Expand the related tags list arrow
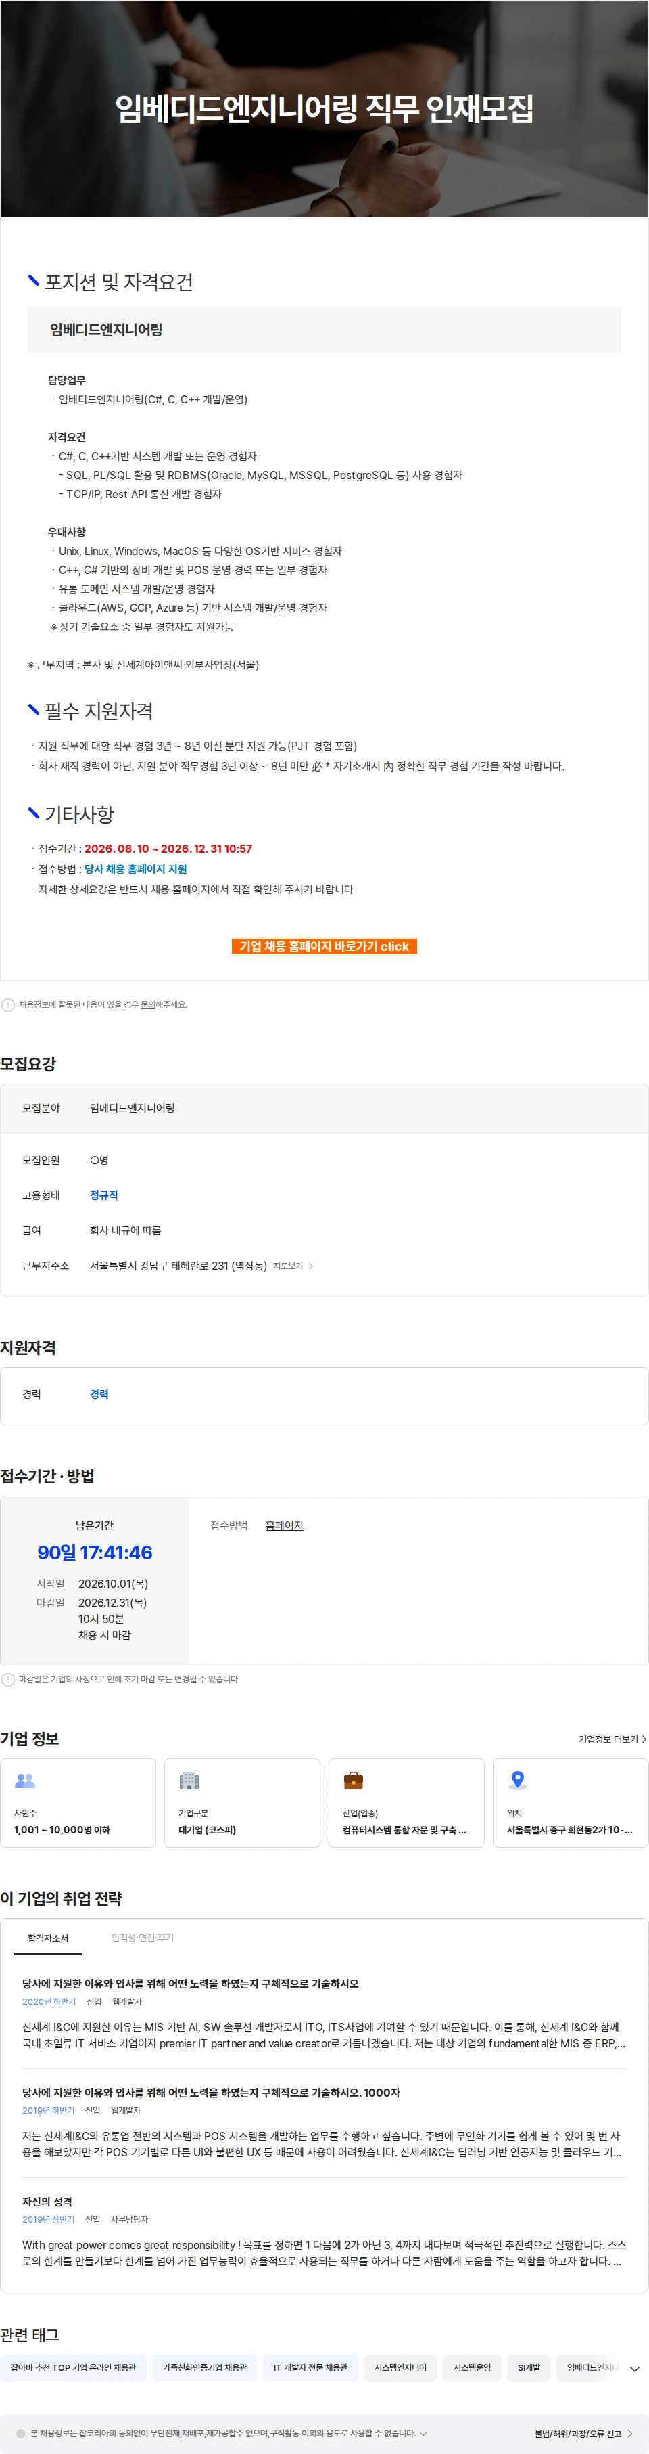Viewport: 649px width, 2454px height. [x=635, y=2368]
